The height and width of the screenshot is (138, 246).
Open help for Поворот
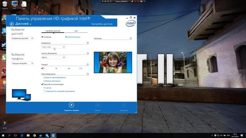[x=88, y=64]
